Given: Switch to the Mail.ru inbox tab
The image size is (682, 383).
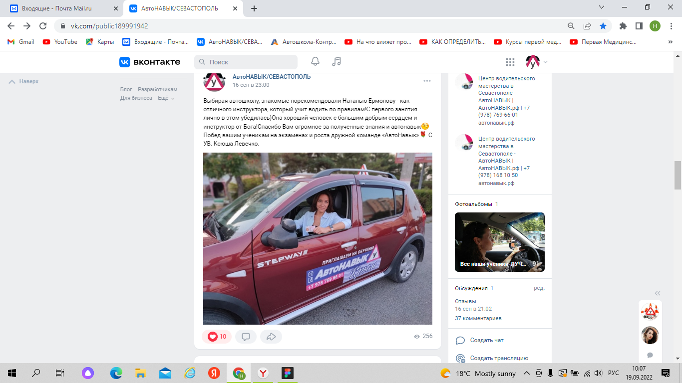Looking at the screenshot, I should tap(61, 8).
